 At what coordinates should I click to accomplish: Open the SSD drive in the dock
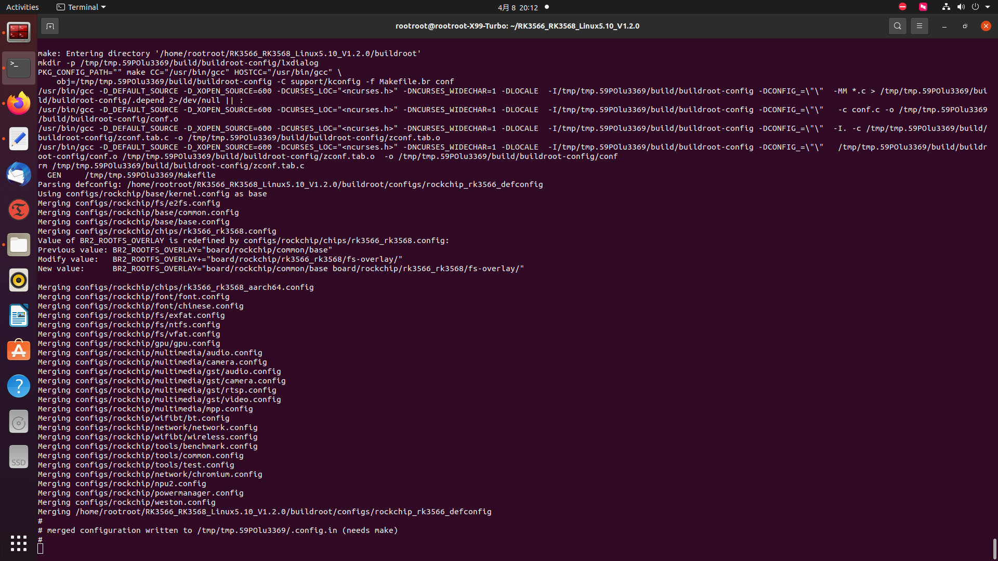click(x=19, y=457)
